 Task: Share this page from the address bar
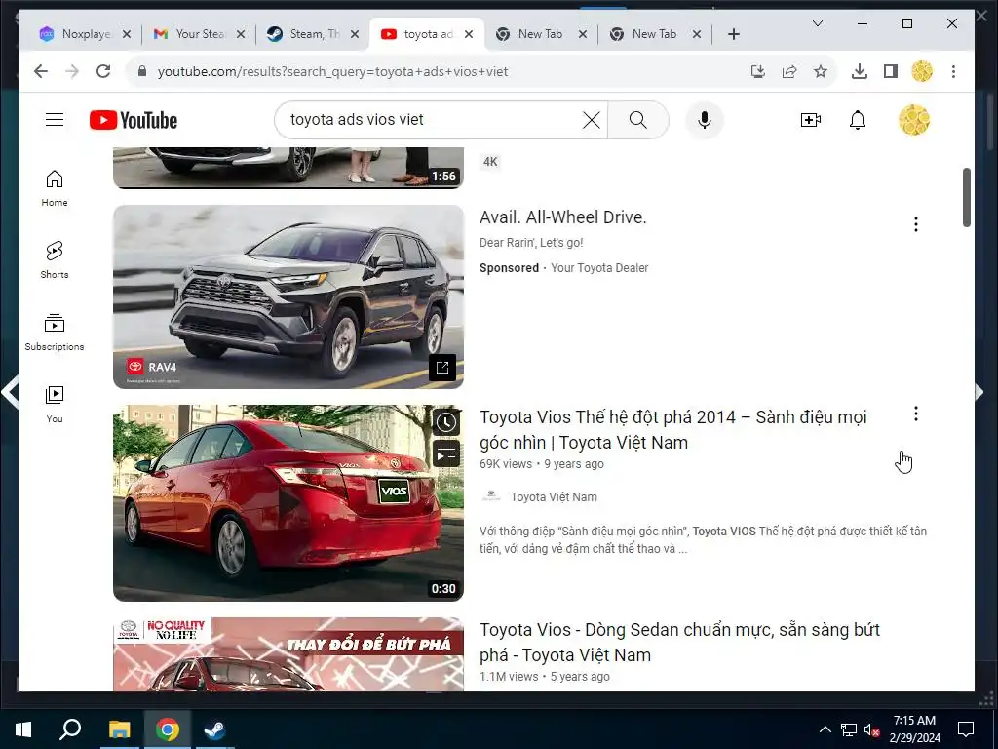coord(789,71)
